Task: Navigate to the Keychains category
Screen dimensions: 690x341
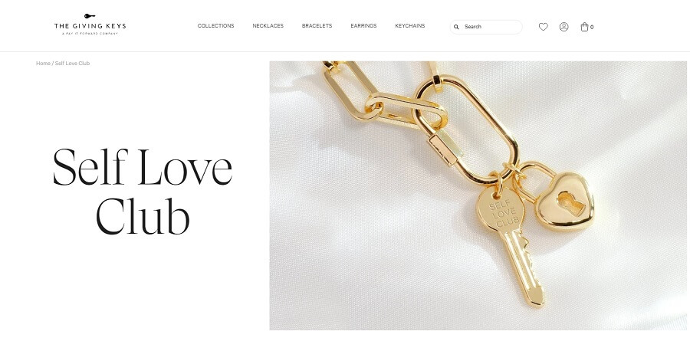Action: (410, 26)
